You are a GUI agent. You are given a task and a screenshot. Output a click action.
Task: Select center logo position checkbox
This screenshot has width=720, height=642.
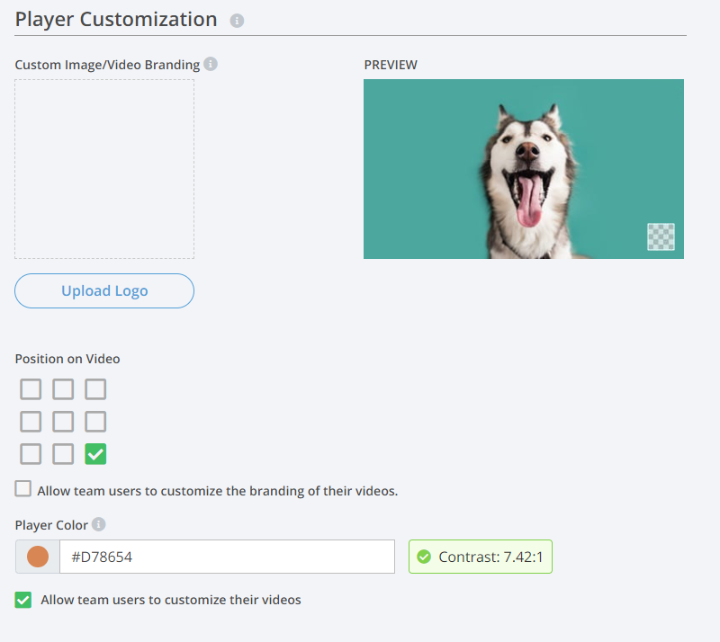point(63,422)
